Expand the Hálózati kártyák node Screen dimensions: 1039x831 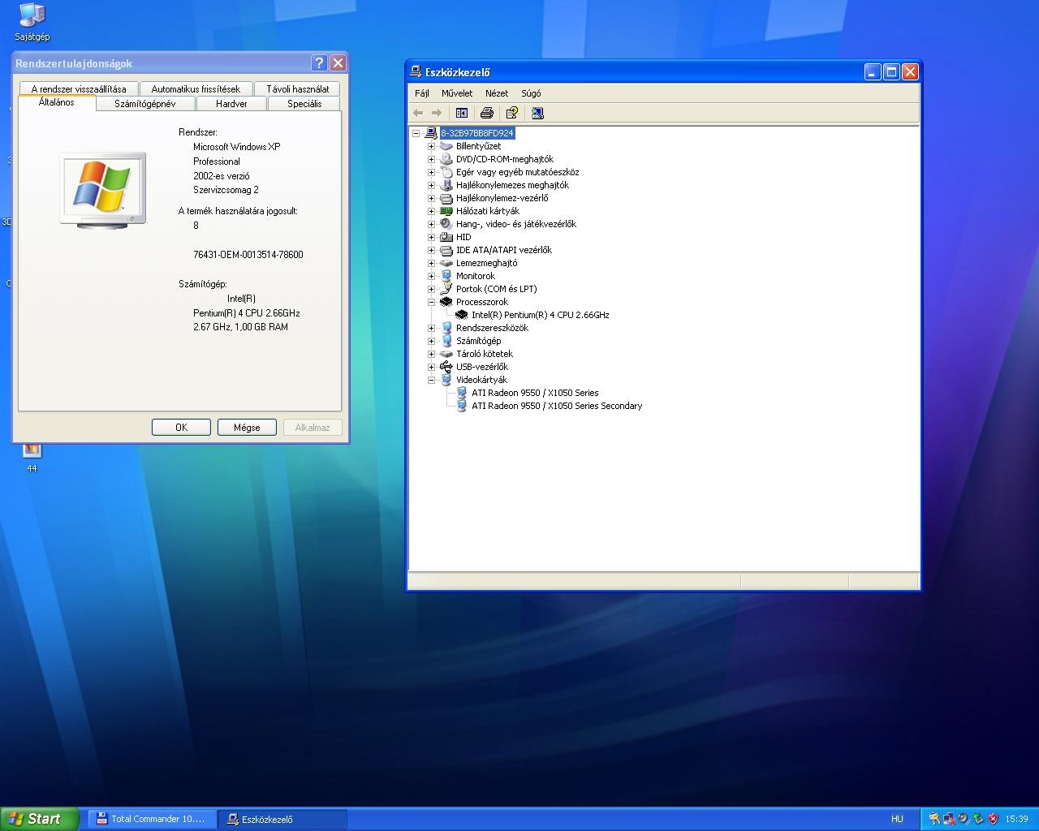pyautogui.click(x=431, y=211)
